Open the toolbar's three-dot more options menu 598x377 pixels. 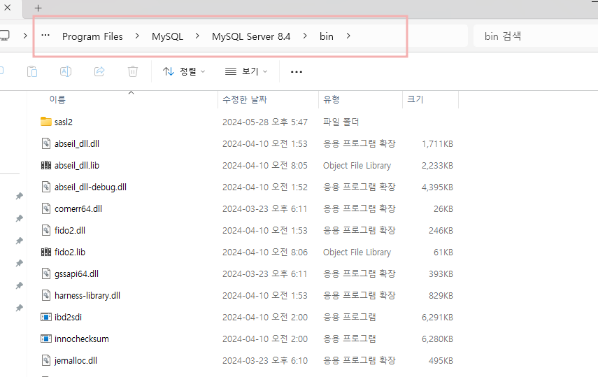pyautogui.click(x=297, y=72)
